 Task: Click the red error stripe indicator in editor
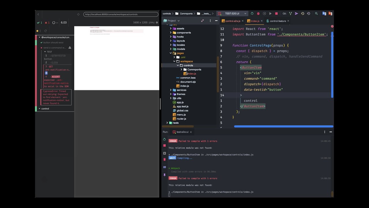[x=332, y=27]
